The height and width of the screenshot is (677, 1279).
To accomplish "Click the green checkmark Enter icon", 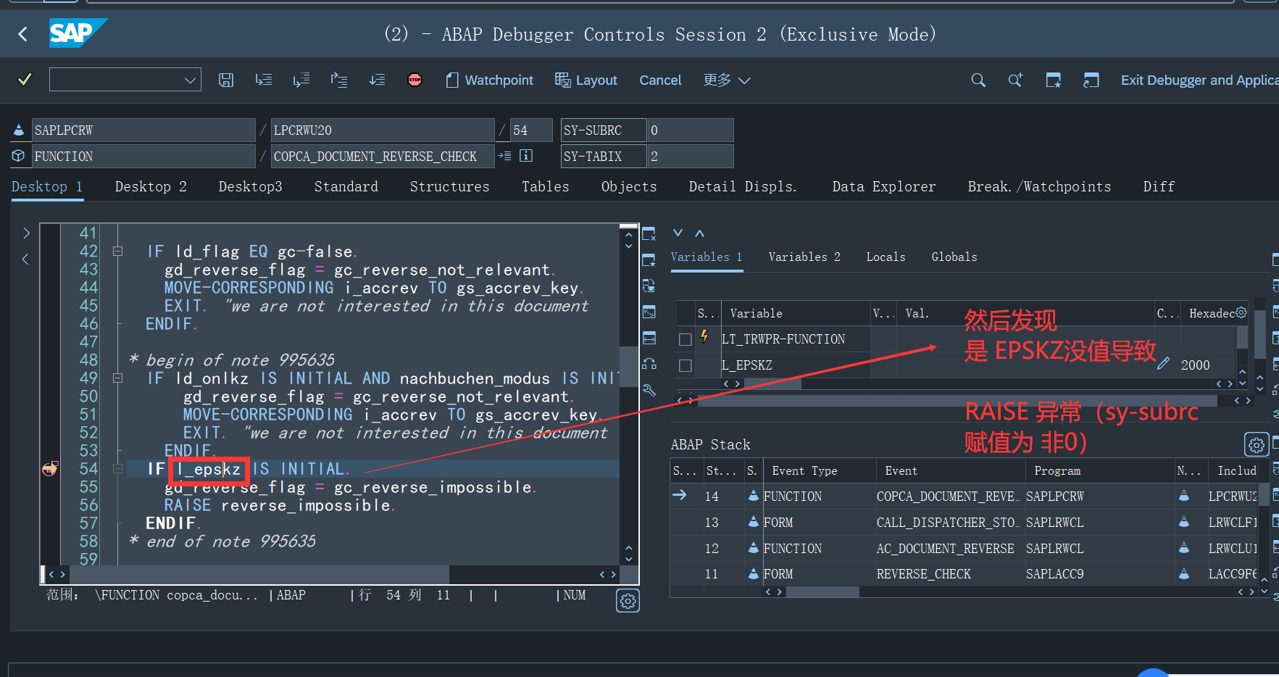I will coord(25,79).
